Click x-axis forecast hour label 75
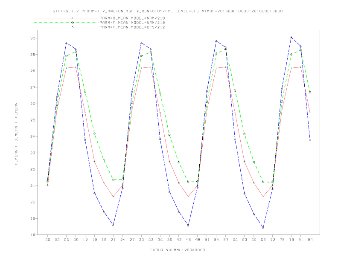 point(282,240)
